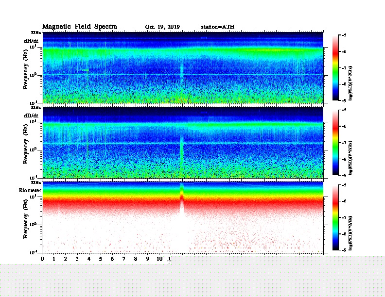Viewport: 385px width, 297px height.
Task: Click hour tick label "8" on time axis
Action: coord(136,259)
